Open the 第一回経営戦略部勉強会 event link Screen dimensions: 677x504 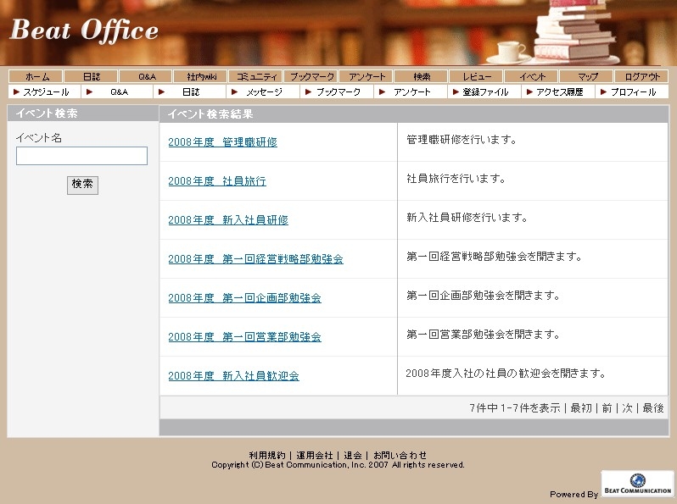[x=255, y=258]
